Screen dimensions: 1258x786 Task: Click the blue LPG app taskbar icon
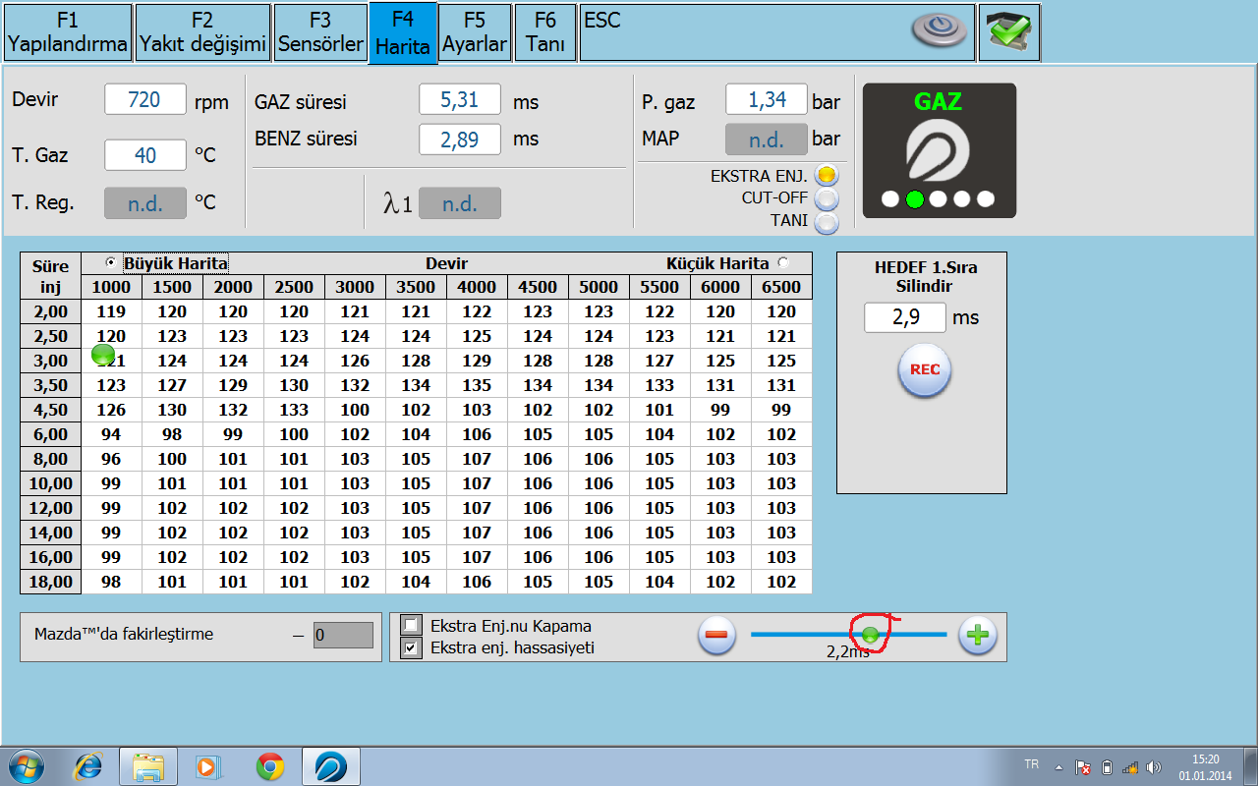(331, 766)
